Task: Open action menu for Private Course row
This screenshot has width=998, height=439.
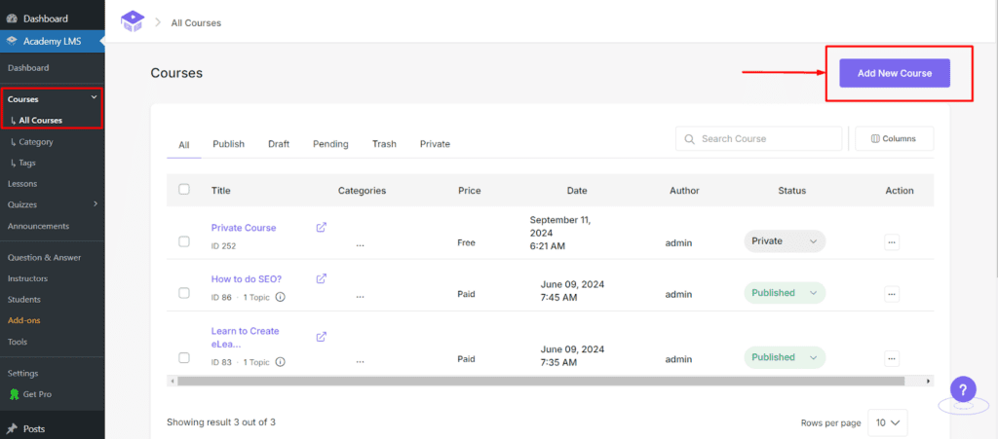Action: click(x=891, y=241)
